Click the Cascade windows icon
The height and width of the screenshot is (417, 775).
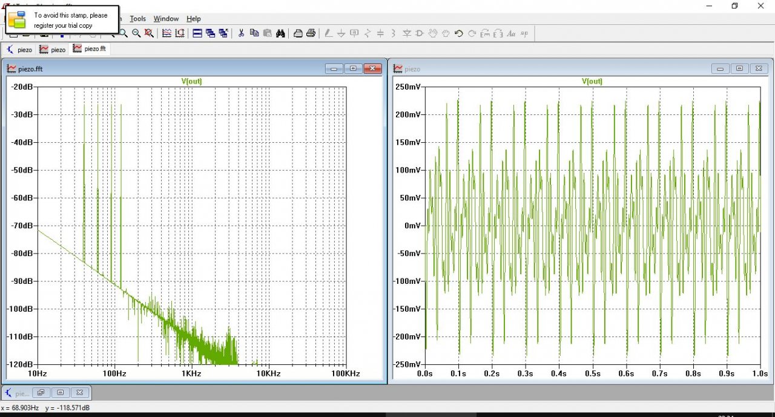[x=210, y=33]
